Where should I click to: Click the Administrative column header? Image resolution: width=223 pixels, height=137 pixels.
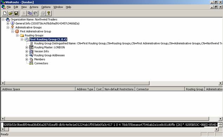[214, 89]
